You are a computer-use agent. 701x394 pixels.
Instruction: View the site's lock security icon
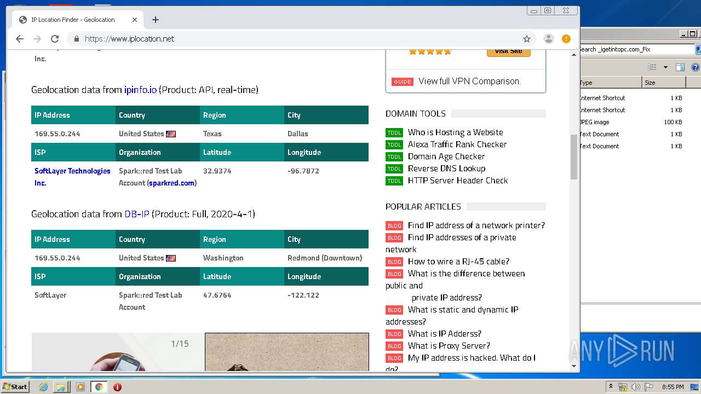tap(76, 39)
